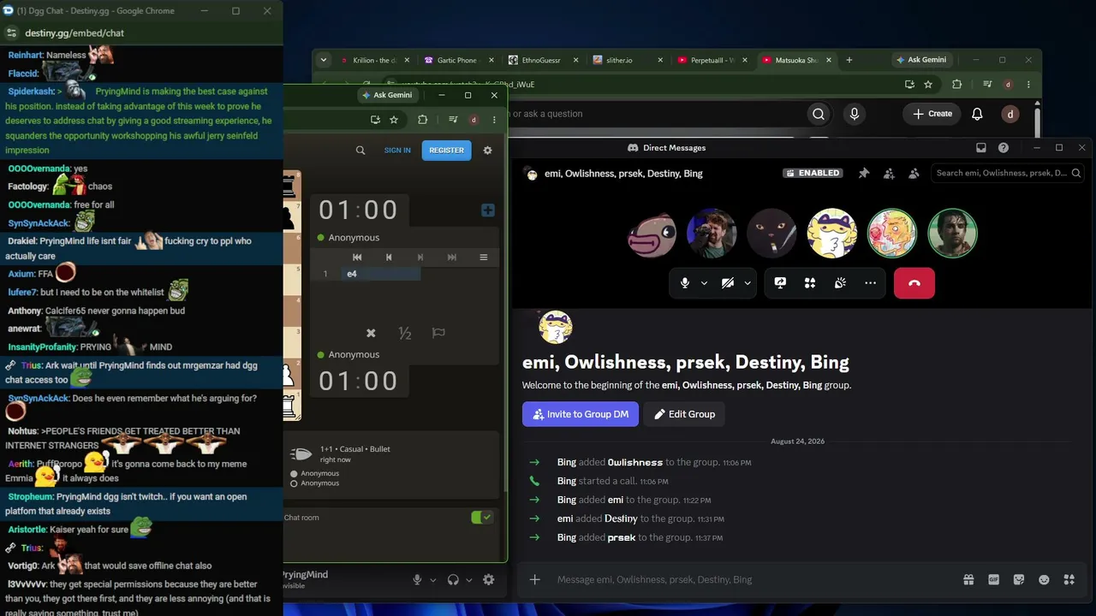The image size is (1096, 616).
Task: Open the YouTube account avatar menu
Action: 1010,114
